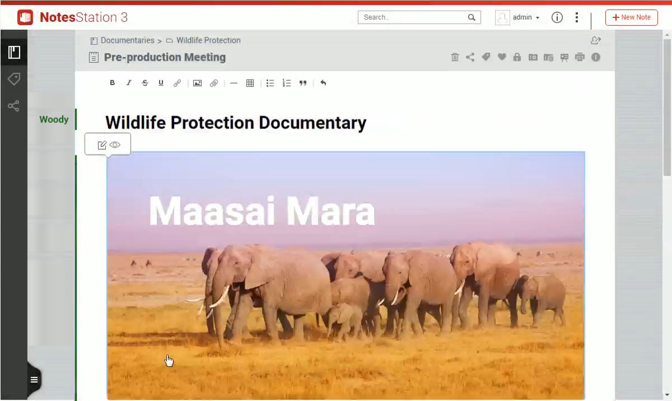
Task: Toggle bold formatting
Action: 112,83
